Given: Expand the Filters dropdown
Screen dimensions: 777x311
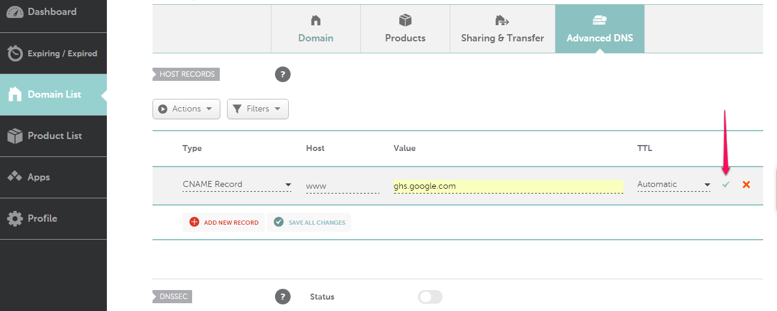Looking at the screenshot, I should [258, 109].
